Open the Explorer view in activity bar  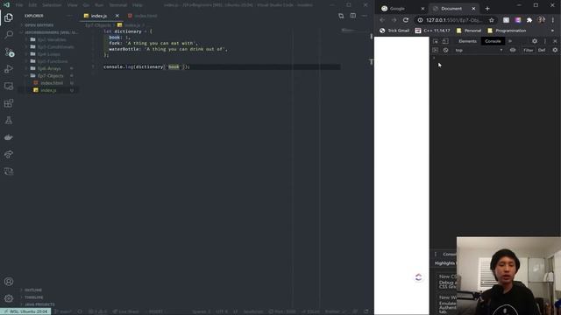tap(9, 17)
